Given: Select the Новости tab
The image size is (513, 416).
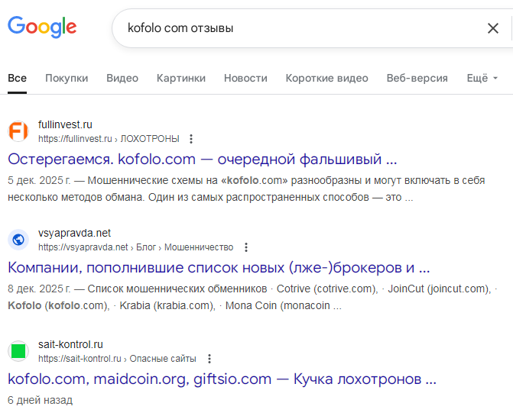Looking at the screenshot, I should click(x=245, y=78).
